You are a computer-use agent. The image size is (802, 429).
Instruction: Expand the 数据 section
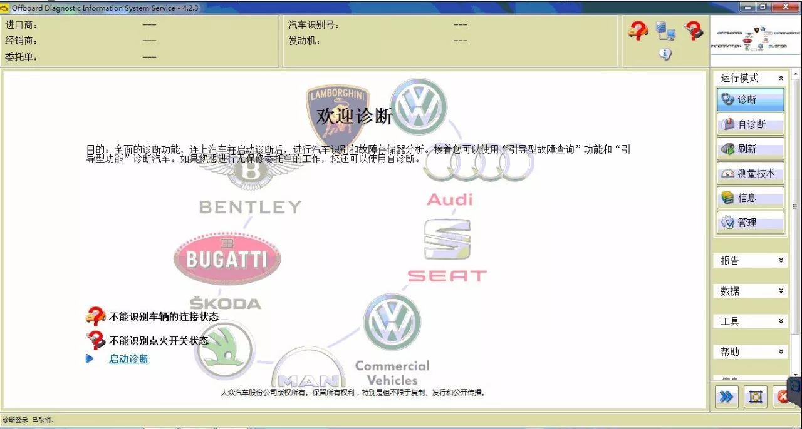(751, 291)
